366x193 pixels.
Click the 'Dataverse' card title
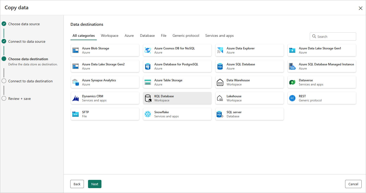pyautogui.click(x=306, y=80)
